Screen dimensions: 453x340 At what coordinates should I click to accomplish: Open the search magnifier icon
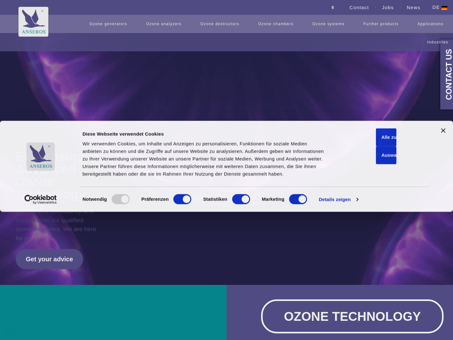[x=333, y=8]
